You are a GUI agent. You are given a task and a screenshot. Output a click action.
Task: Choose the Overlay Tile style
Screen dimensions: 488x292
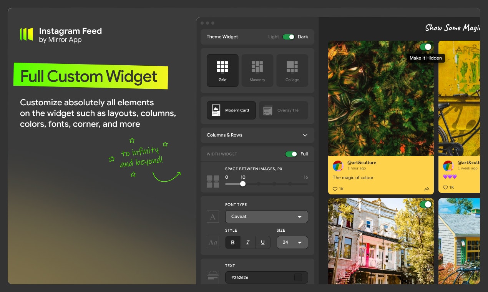click(284, 110)
